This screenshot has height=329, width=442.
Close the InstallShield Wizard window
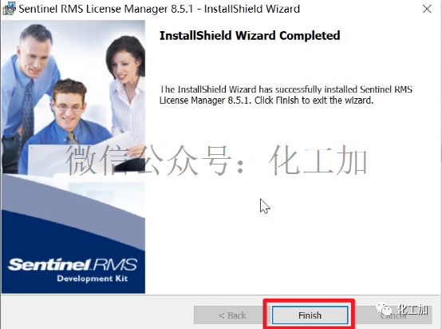coord(427,9)
